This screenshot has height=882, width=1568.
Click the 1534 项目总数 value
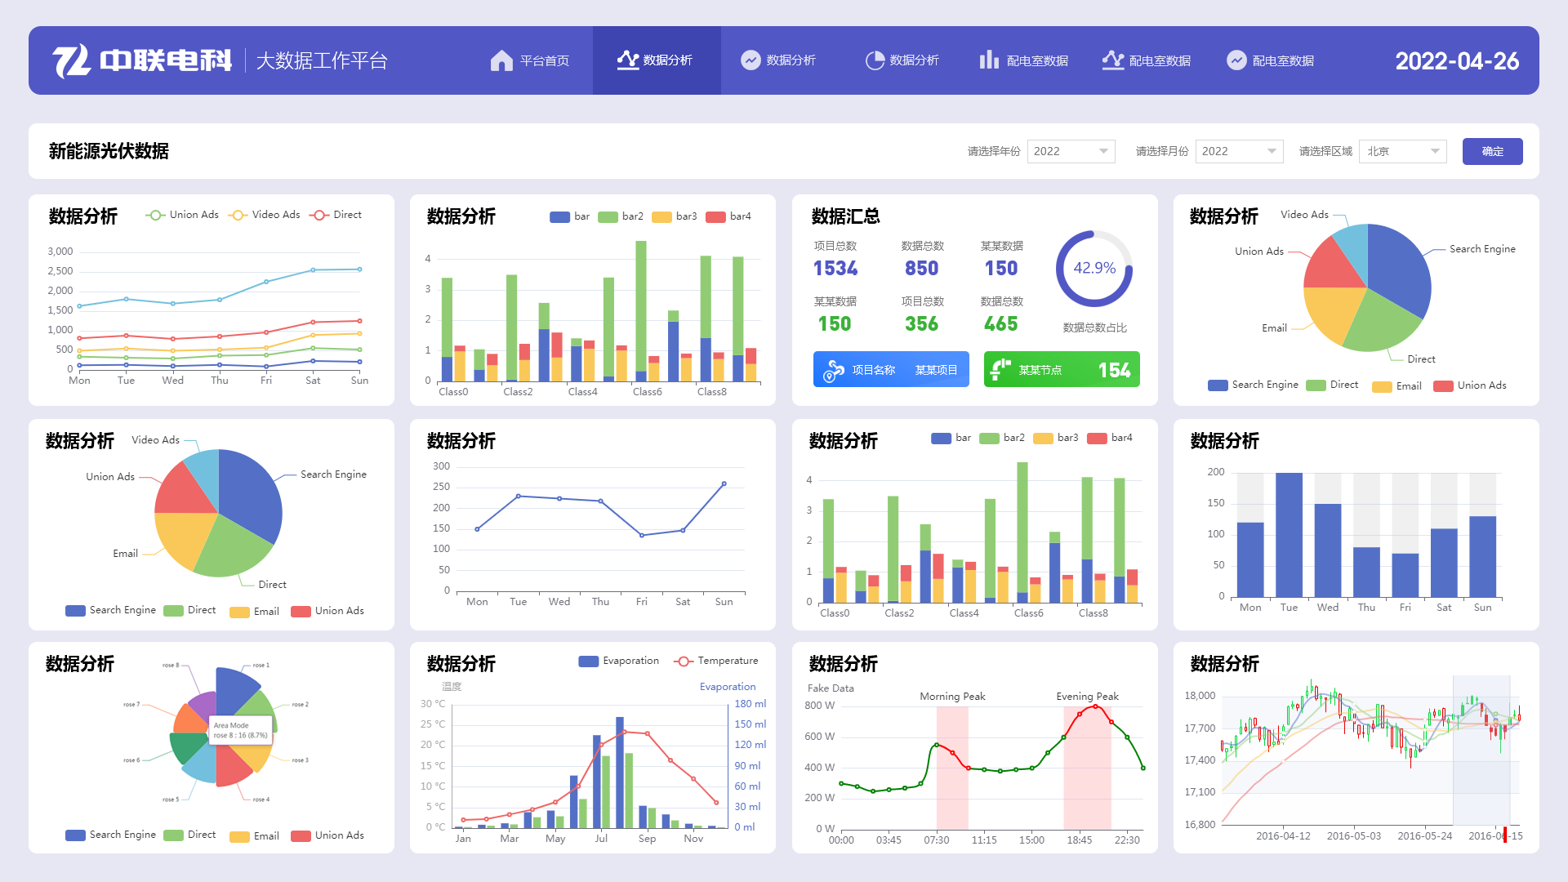tap(835, 269)
